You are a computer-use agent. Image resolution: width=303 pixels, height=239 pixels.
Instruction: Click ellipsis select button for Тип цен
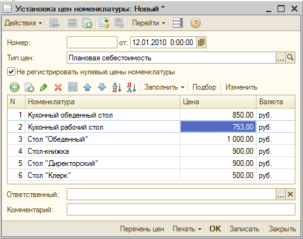coord(281,58)
